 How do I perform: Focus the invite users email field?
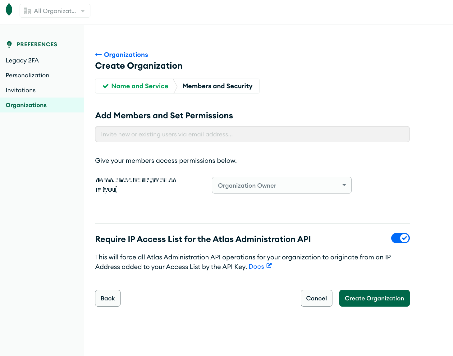[252, 134]
